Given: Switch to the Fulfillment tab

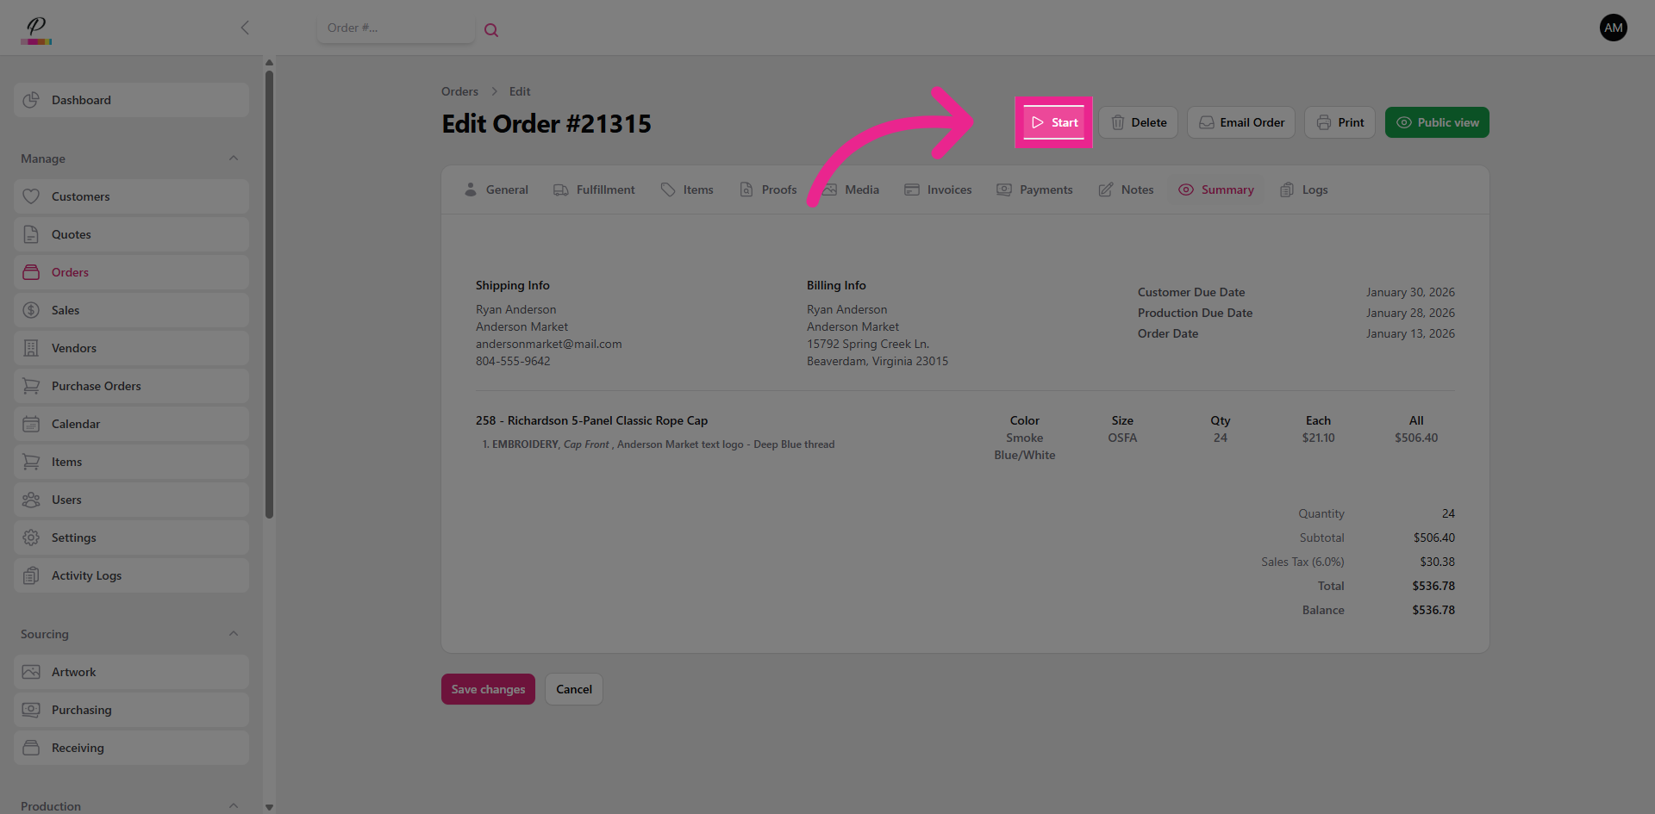Looking at the screenshot, I should (594, 190).
